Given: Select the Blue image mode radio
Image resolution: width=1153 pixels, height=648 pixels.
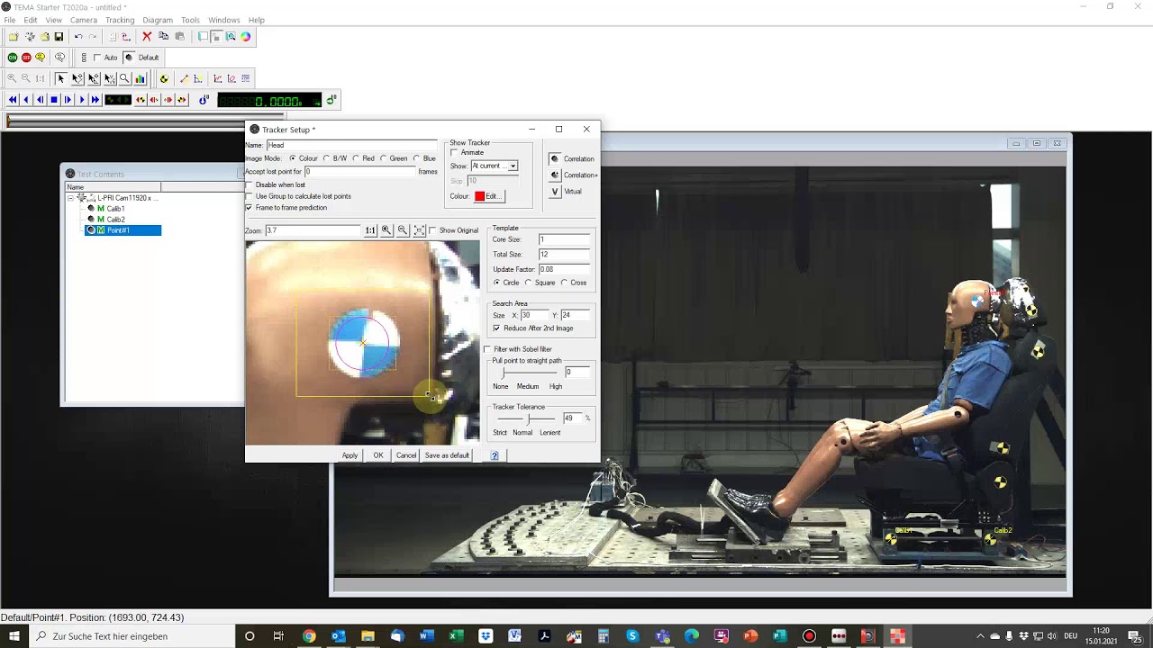Looking at the screenshot, I should click(x=417, y=158).
